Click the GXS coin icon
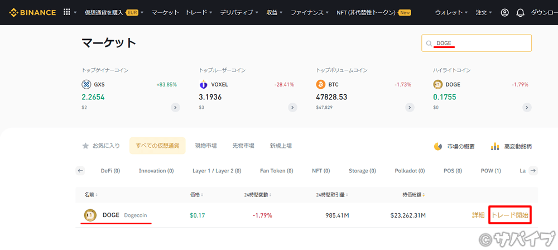 pos(86,84)
